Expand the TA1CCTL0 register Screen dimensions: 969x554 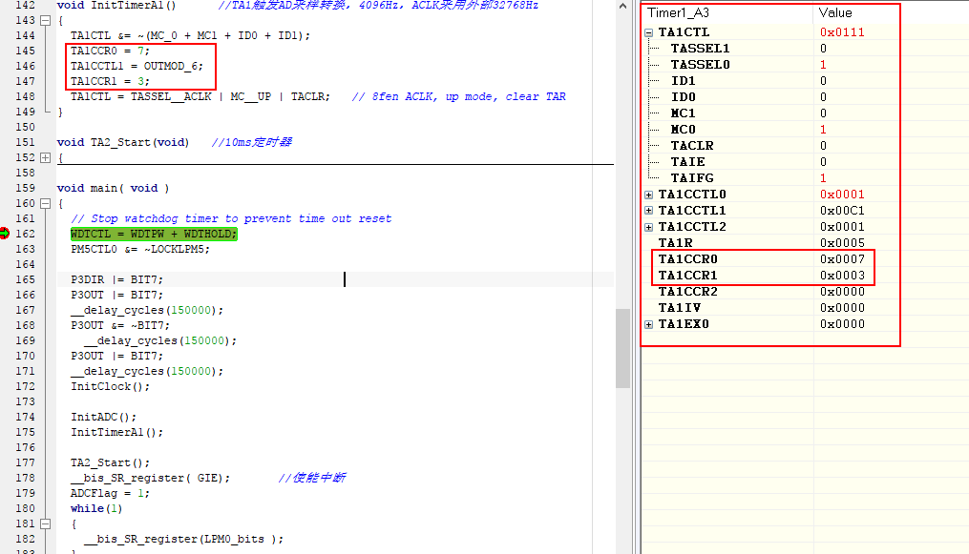tap(649, 195)
